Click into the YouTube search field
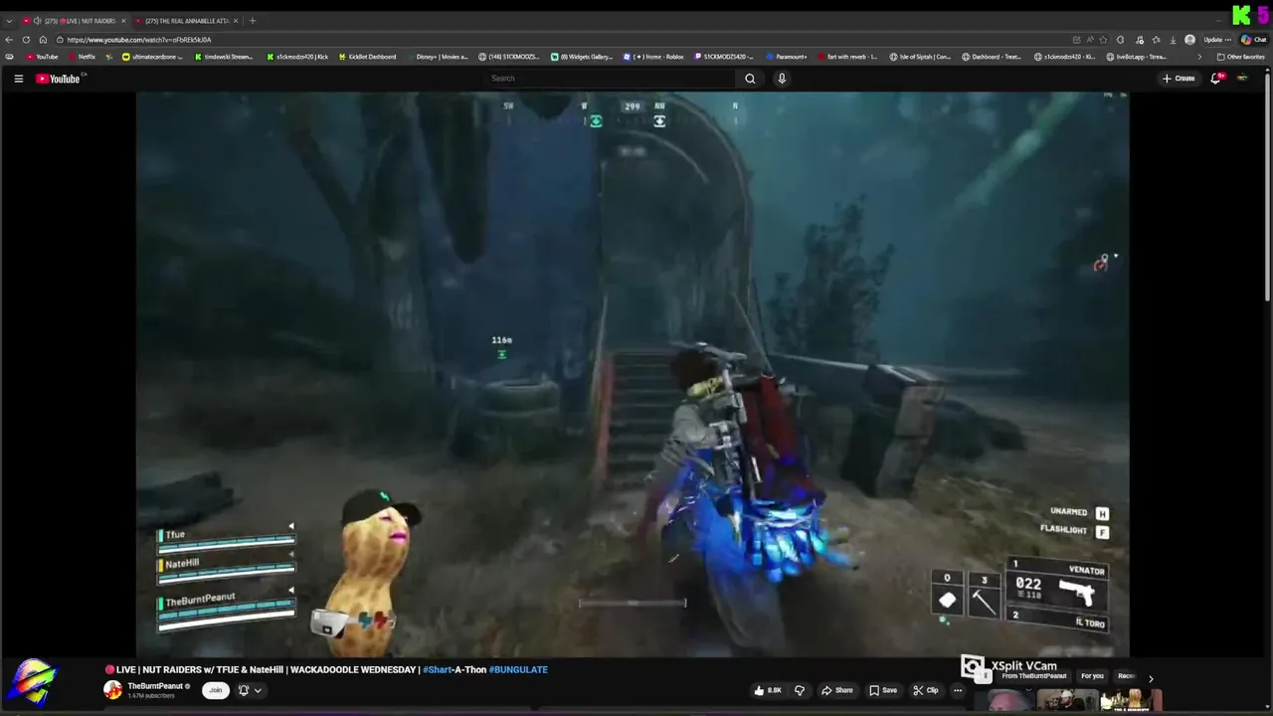The height and width of the screenshot is (716, 1273). 609,79
